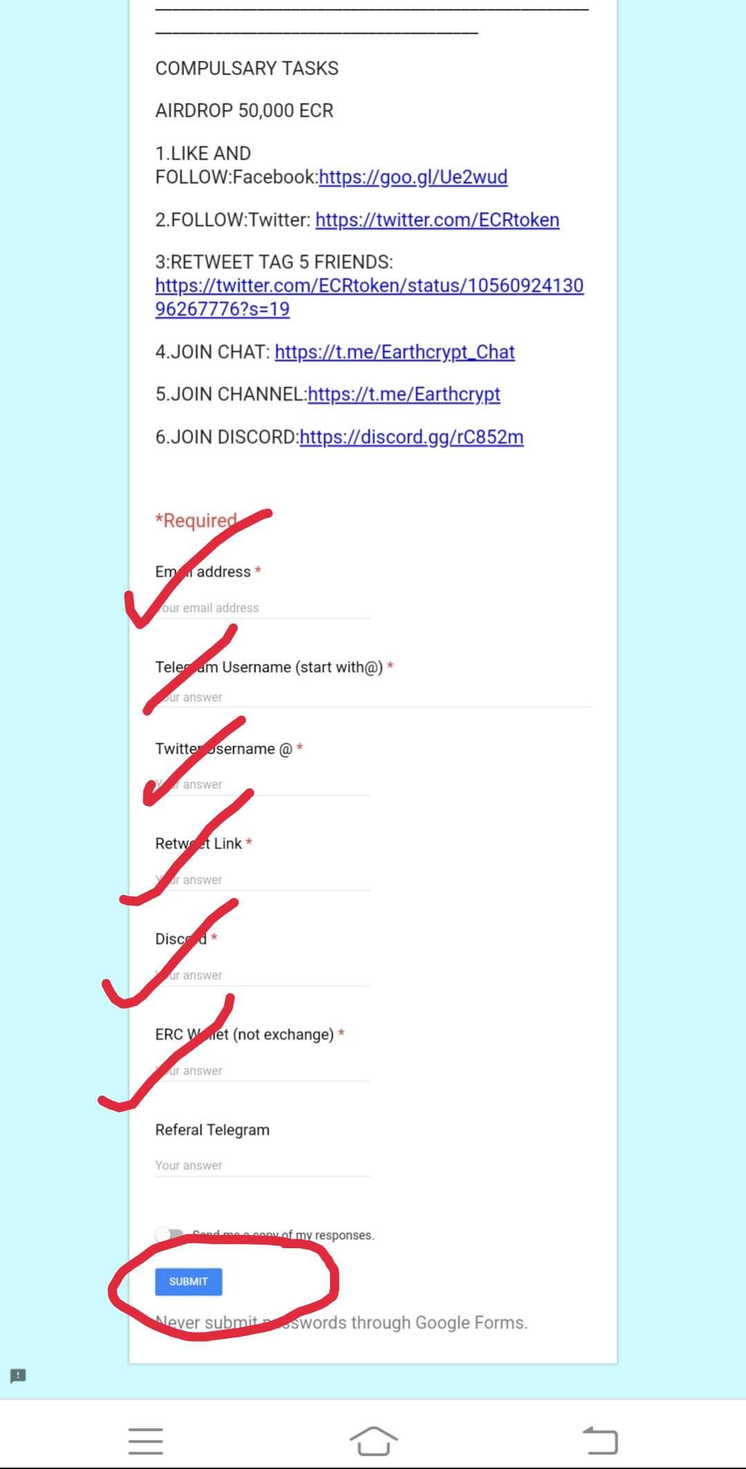Tap the Android recent apps menu icon
The height and width of the screenshot is (1469, 746).
click(145, 1441)
